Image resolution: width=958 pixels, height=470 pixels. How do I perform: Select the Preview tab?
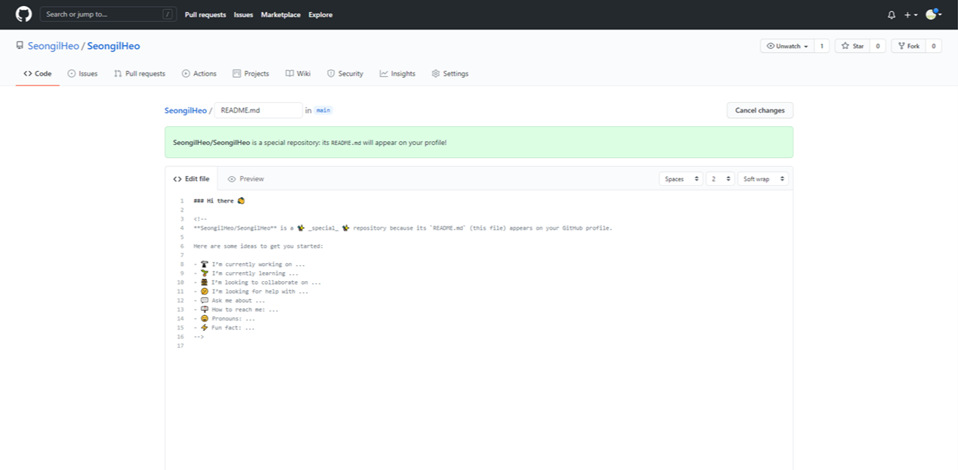pyautogui.click(x=246, y=179)
